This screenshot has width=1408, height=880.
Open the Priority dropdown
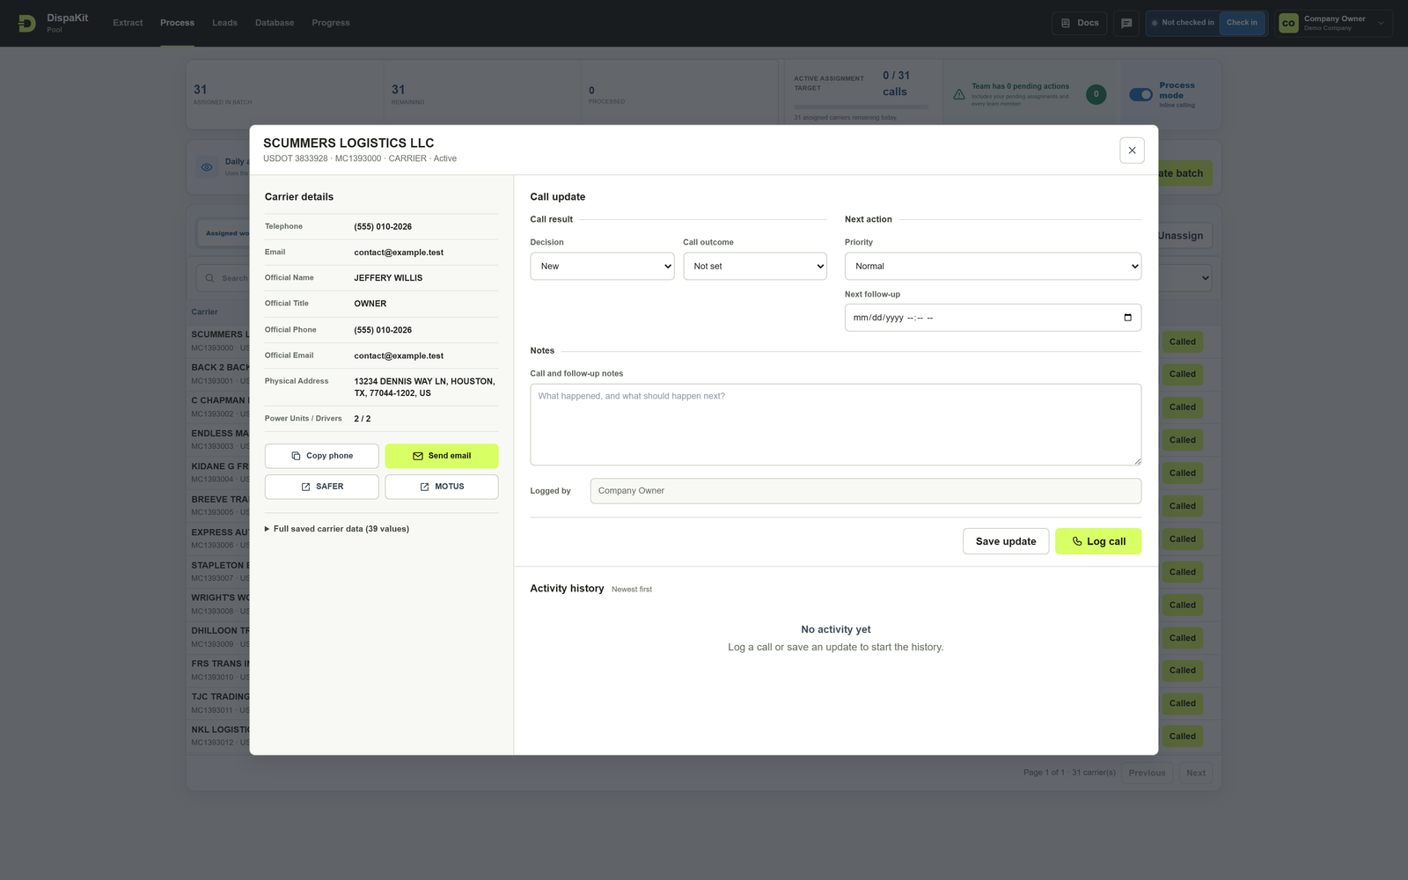[993, 266]
